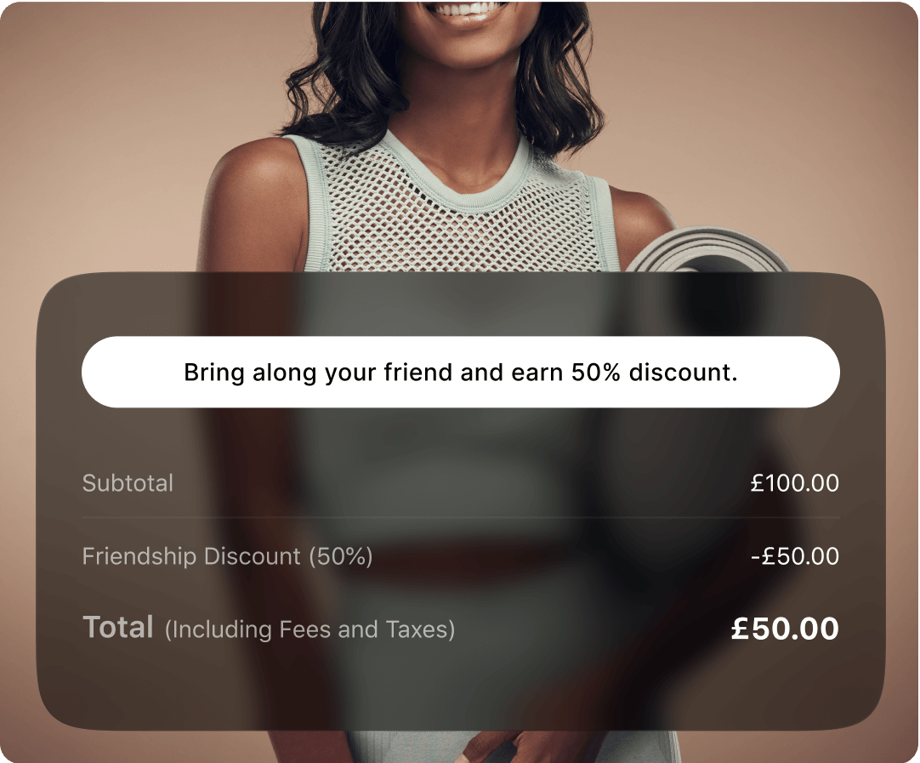Image resolution: width=920 pixels, height=763 pixels.
Task: Select the Subtotal label
Action: (128, 483)
